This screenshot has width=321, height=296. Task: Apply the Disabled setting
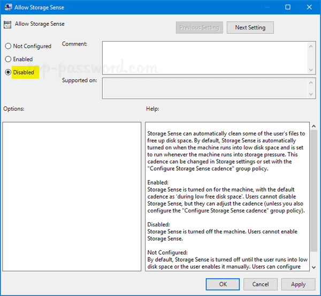[x=298, y=284]
